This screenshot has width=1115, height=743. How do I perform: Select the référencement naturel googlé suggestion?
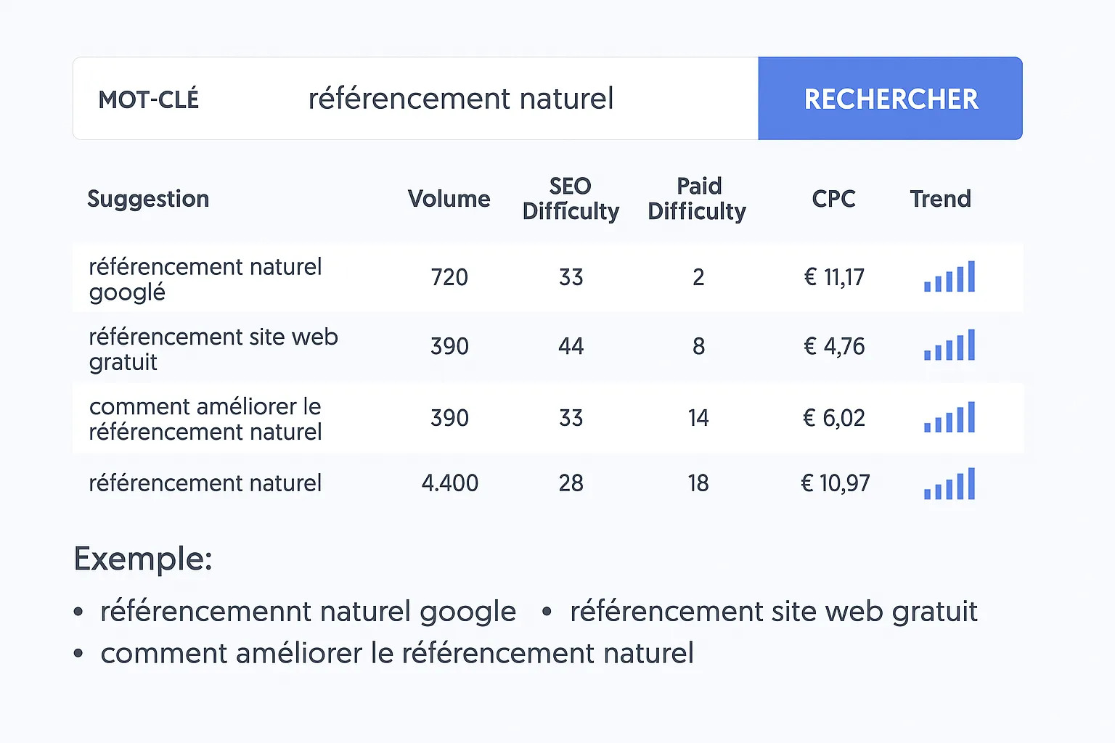(205, 279)
